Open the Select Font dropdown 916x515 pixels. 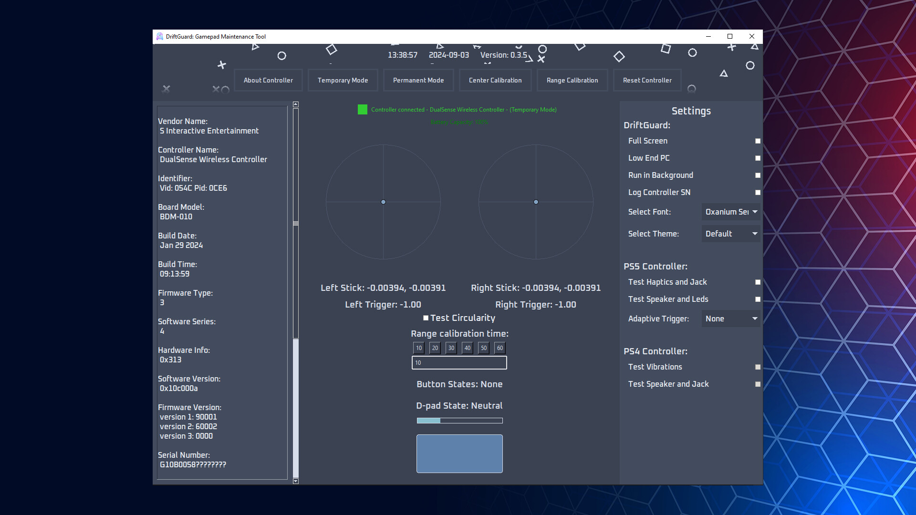730,212
